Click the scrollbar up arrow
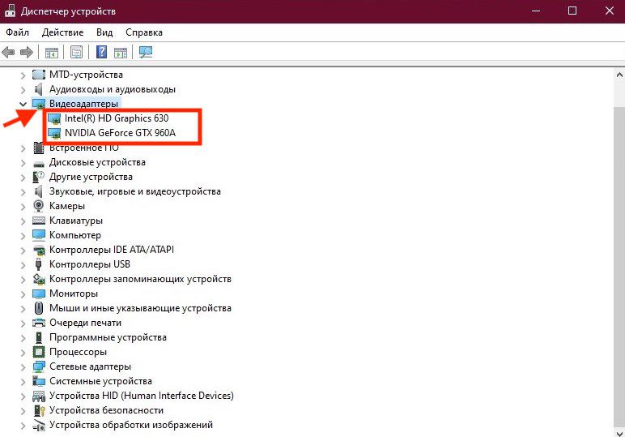 tap(619, 75)
